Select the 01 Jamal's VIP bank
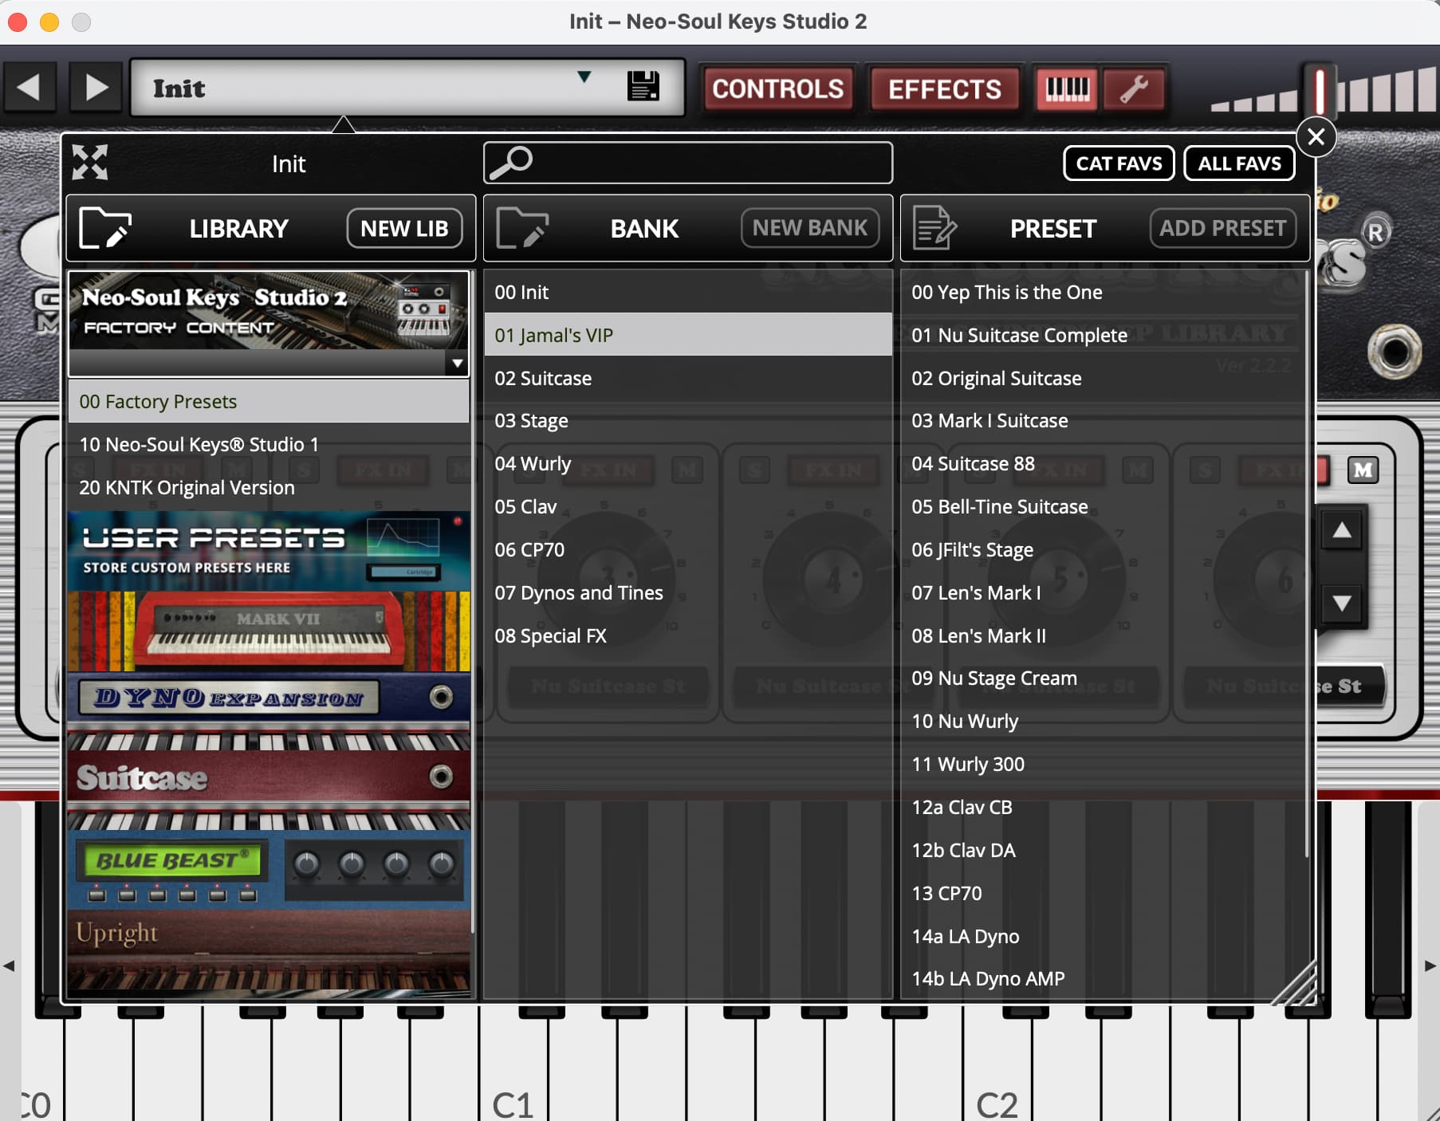 (x=688, y=335)
